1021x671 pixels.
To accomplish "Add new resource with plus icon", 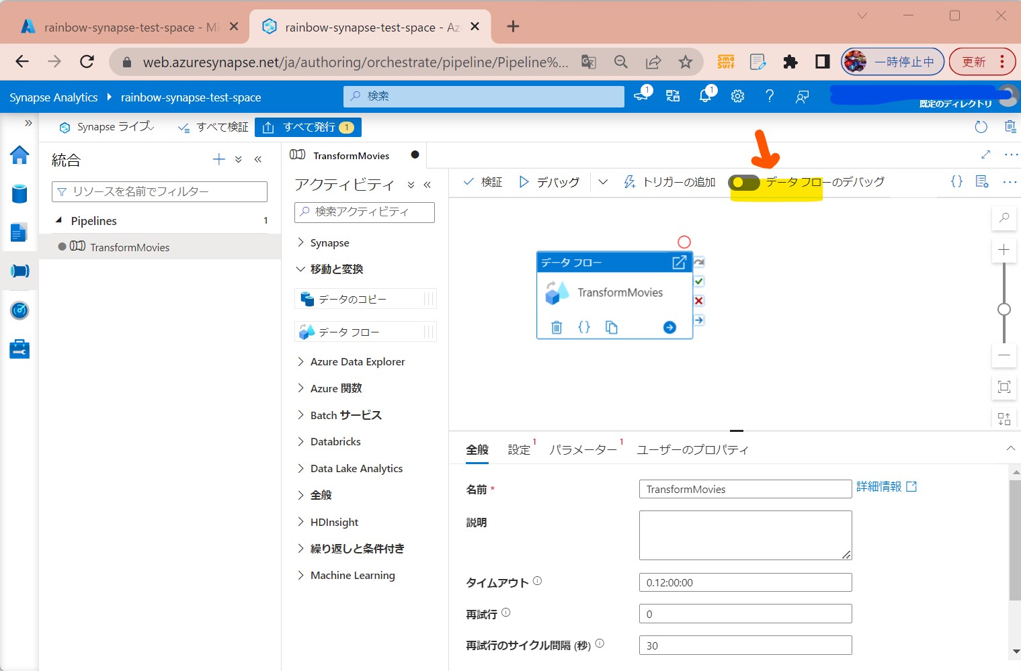I will tap(218, 159).
